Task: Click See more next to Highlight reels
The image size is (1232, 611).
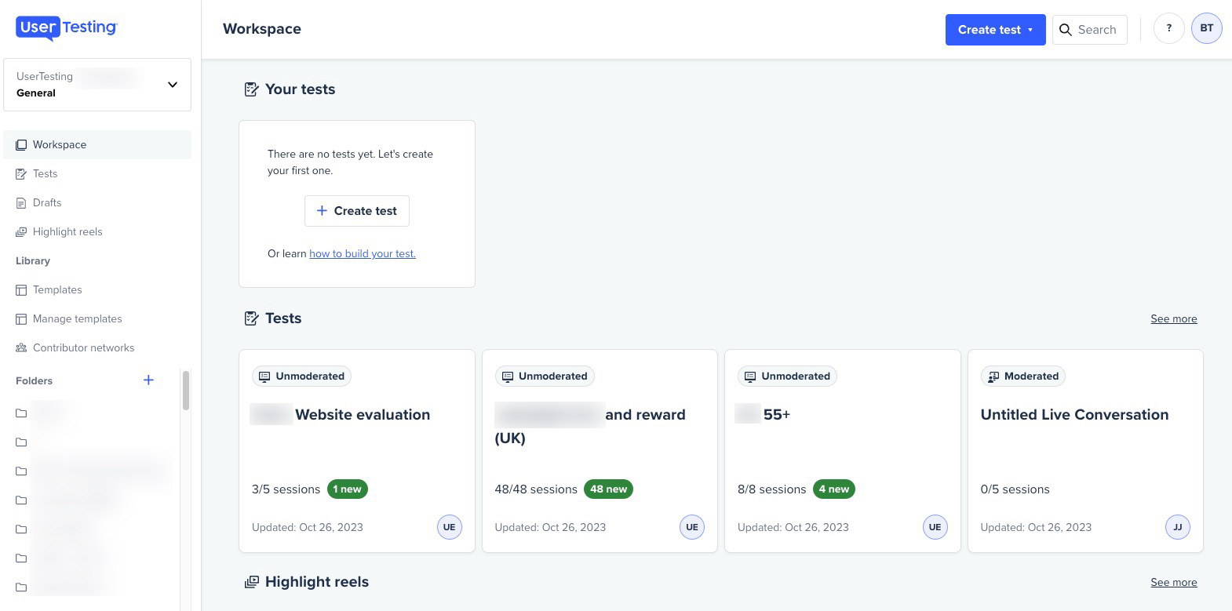Action: [x=1173, y=582]
